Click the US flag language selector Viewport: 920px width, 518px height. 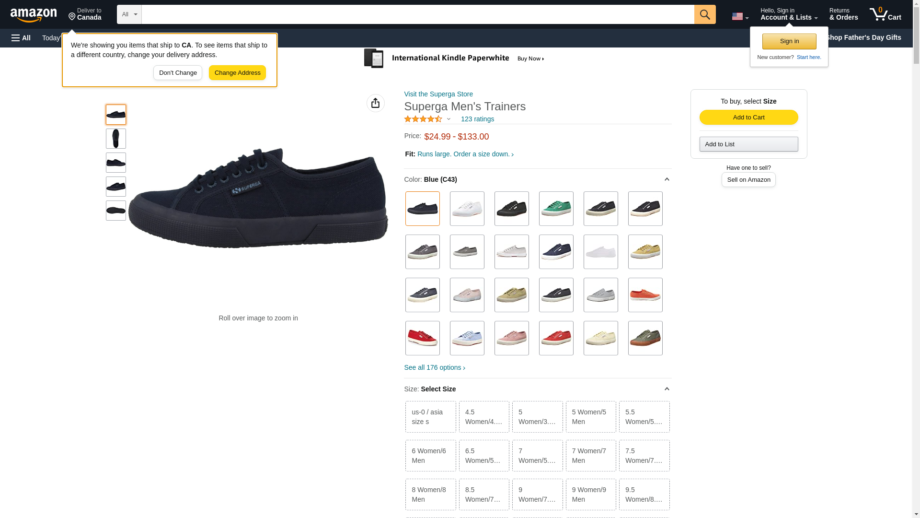[x=740, y=16]
